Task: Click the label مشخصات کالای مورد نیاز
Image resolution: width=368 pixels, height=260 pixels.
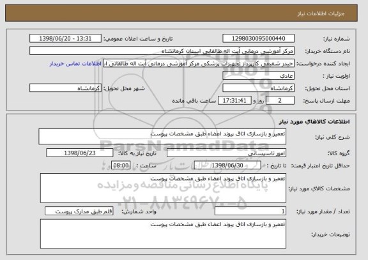Action: (319, 188)
